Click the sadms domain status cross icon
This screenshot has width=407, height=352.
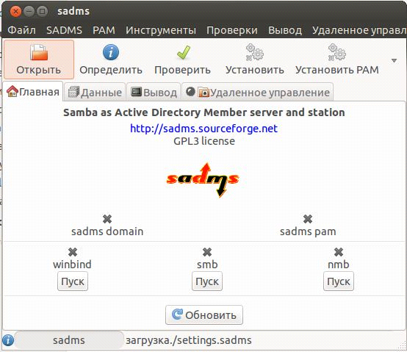[107, 219]
